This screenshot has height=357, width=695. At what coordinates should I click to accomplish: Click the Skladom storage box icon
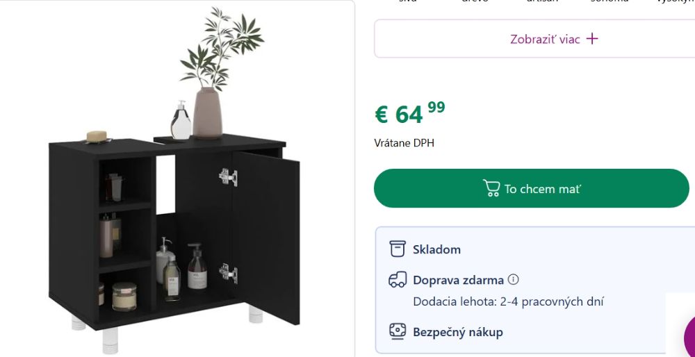(397, 249)
